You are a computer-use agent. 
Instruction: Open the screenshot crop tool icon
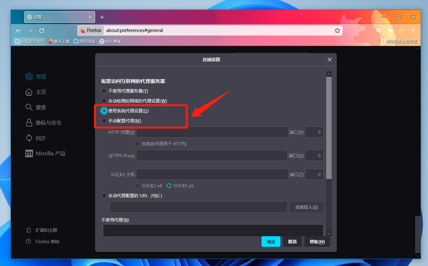pyautogui.click(x=378, y=30)
